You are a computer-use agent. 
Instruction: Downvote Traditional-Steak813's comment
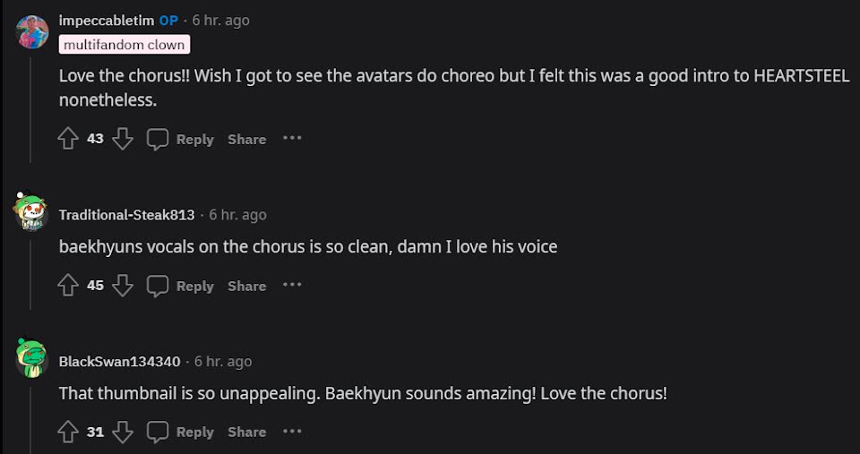[123, 286]
